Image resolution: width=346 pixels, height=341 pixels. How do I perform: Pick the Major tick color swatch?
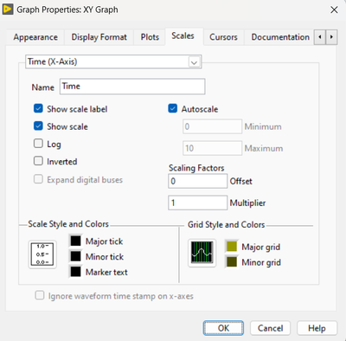point(75,241)
